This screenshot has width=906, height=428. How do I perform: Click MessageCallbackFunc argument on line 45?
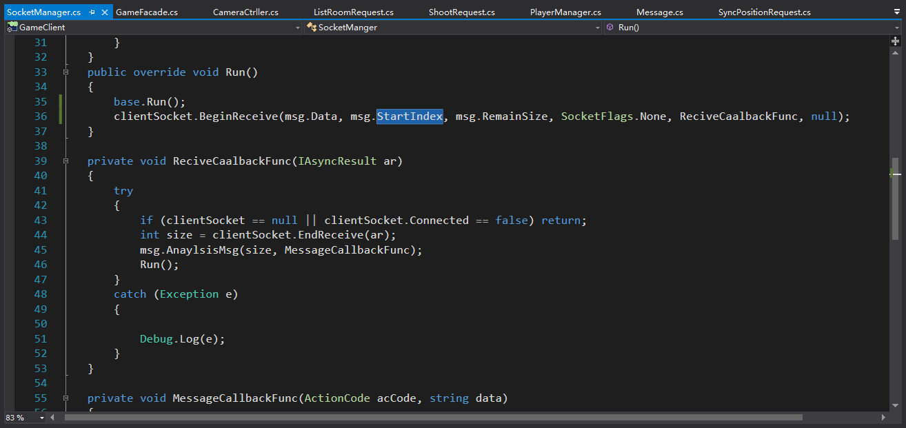(x=347, y=249)
